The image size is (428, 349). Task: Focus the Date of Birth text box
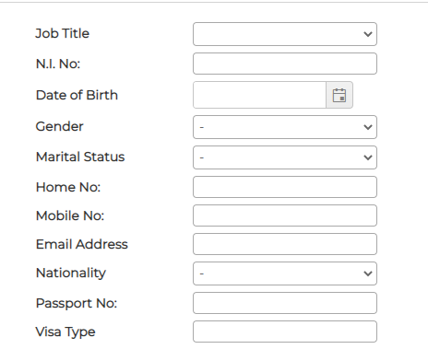click(x=259, y=95)
